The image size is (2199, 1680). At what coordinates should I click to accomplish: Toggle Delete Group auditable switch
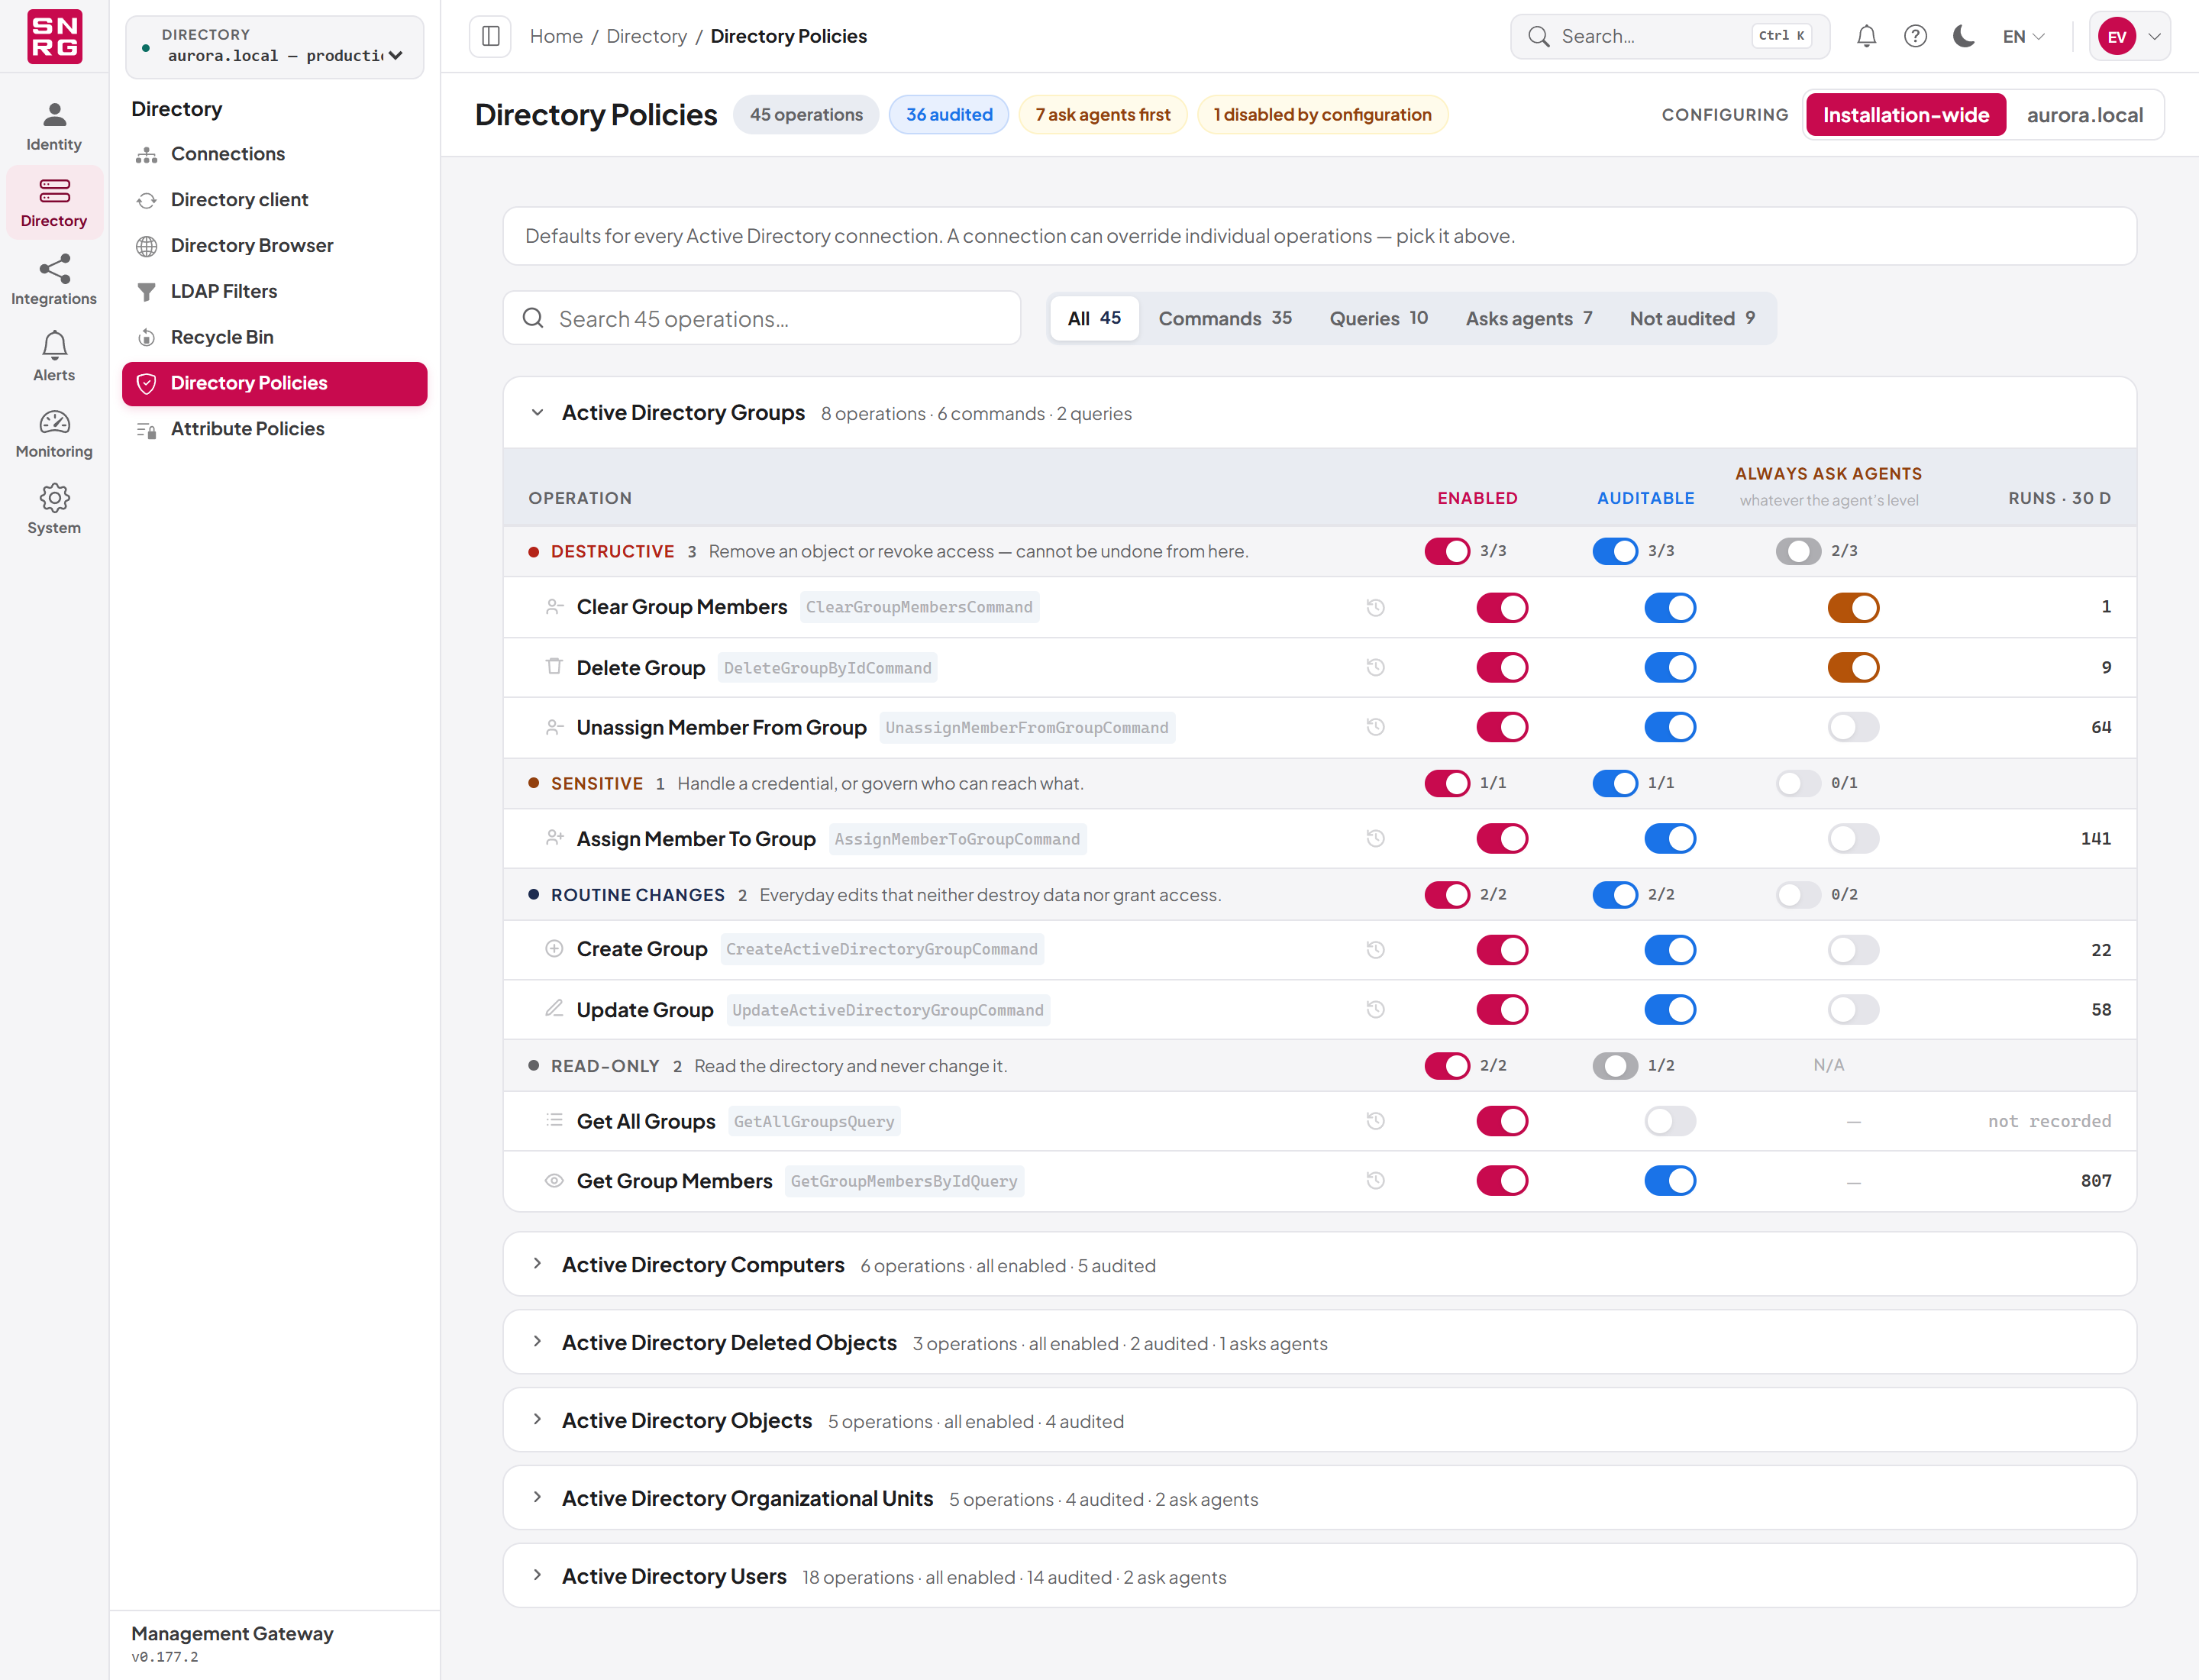point(1670,667)
